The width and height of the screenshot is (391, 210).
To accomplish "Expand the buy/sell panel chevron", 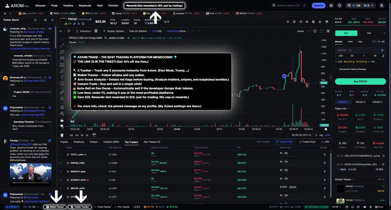I will (x=384, y=33).
